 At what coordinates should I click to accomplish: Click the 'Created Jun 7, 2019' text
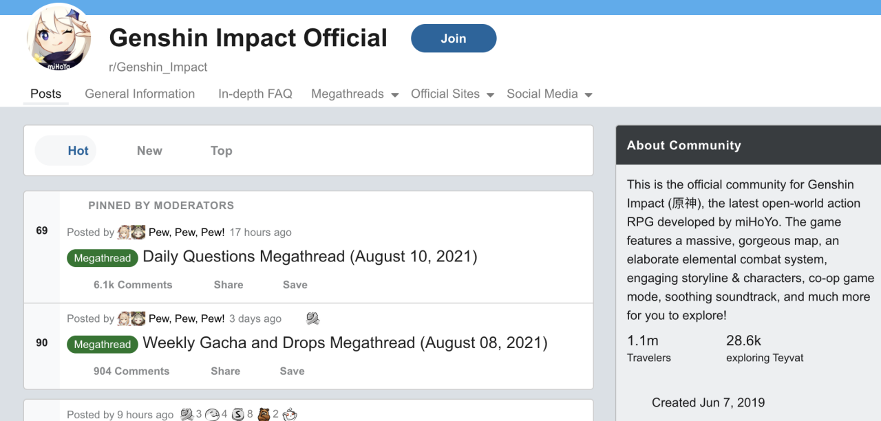708,402
